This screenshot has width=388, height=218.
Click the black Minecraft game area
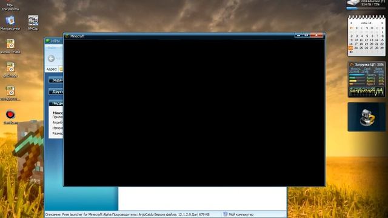pyautogui.click(x=194, y=113)
